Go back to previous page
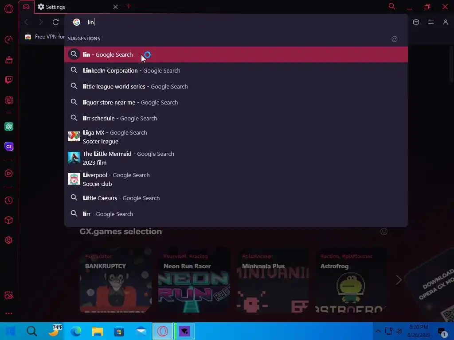This screenshot has height=340, width=454. 26,22
